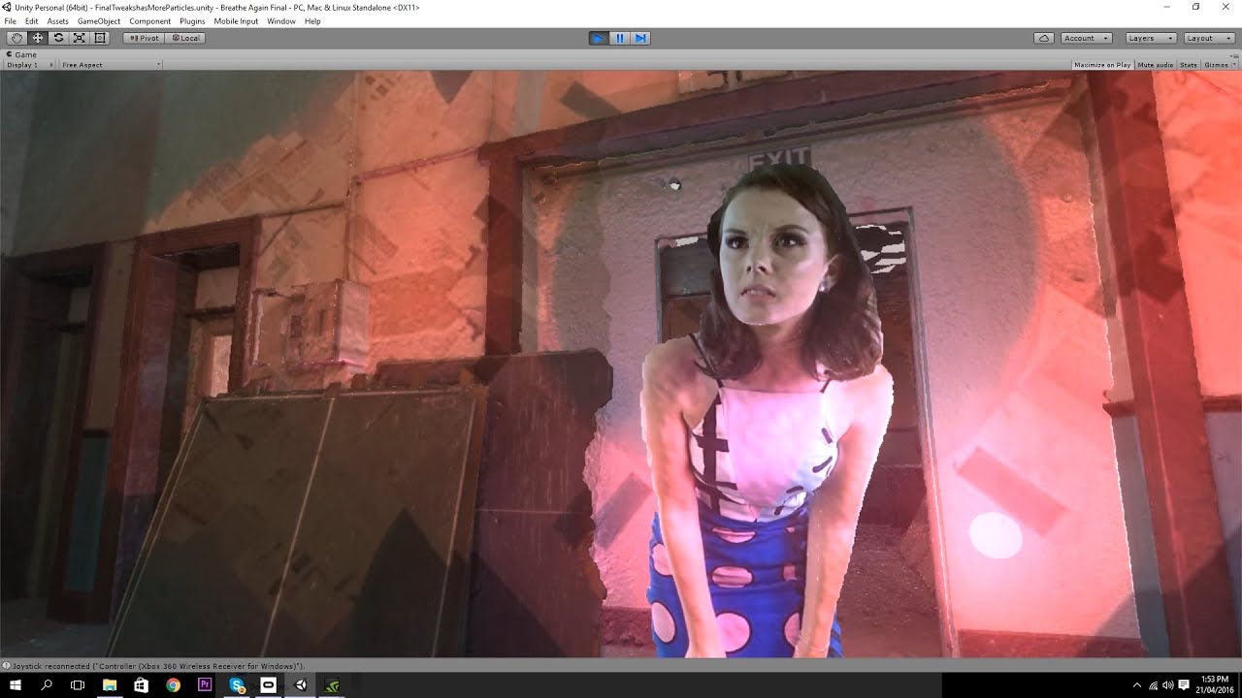Open Game panel options menu

pos(1233,54)
